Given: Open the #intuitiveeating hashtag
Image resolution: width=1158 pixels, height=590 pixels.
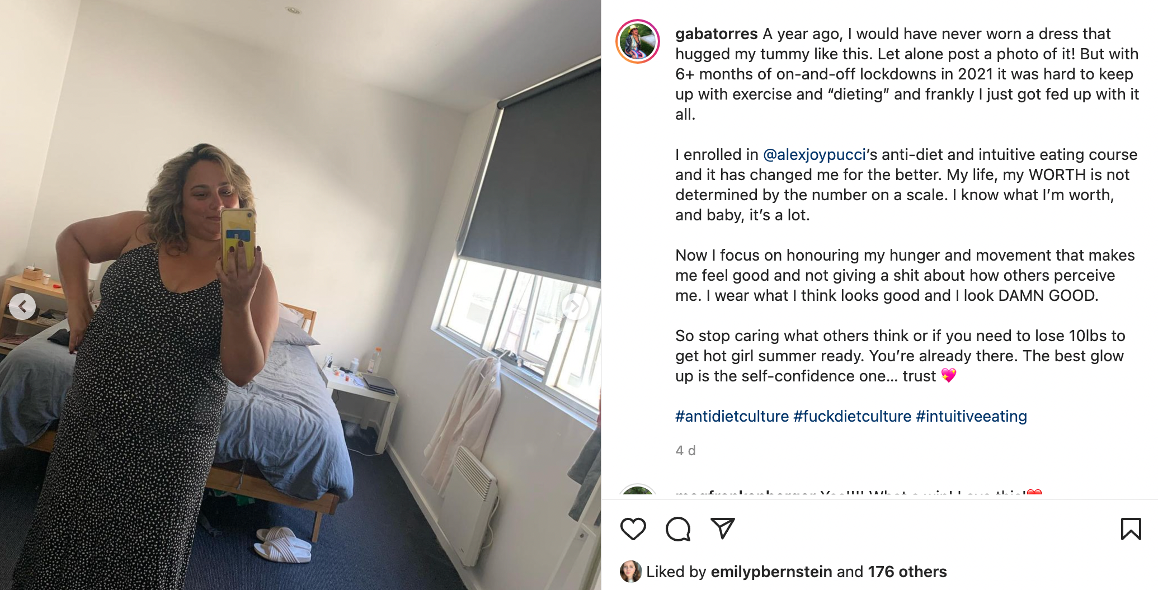Looking at the screenshot, I should coord(971,416).
